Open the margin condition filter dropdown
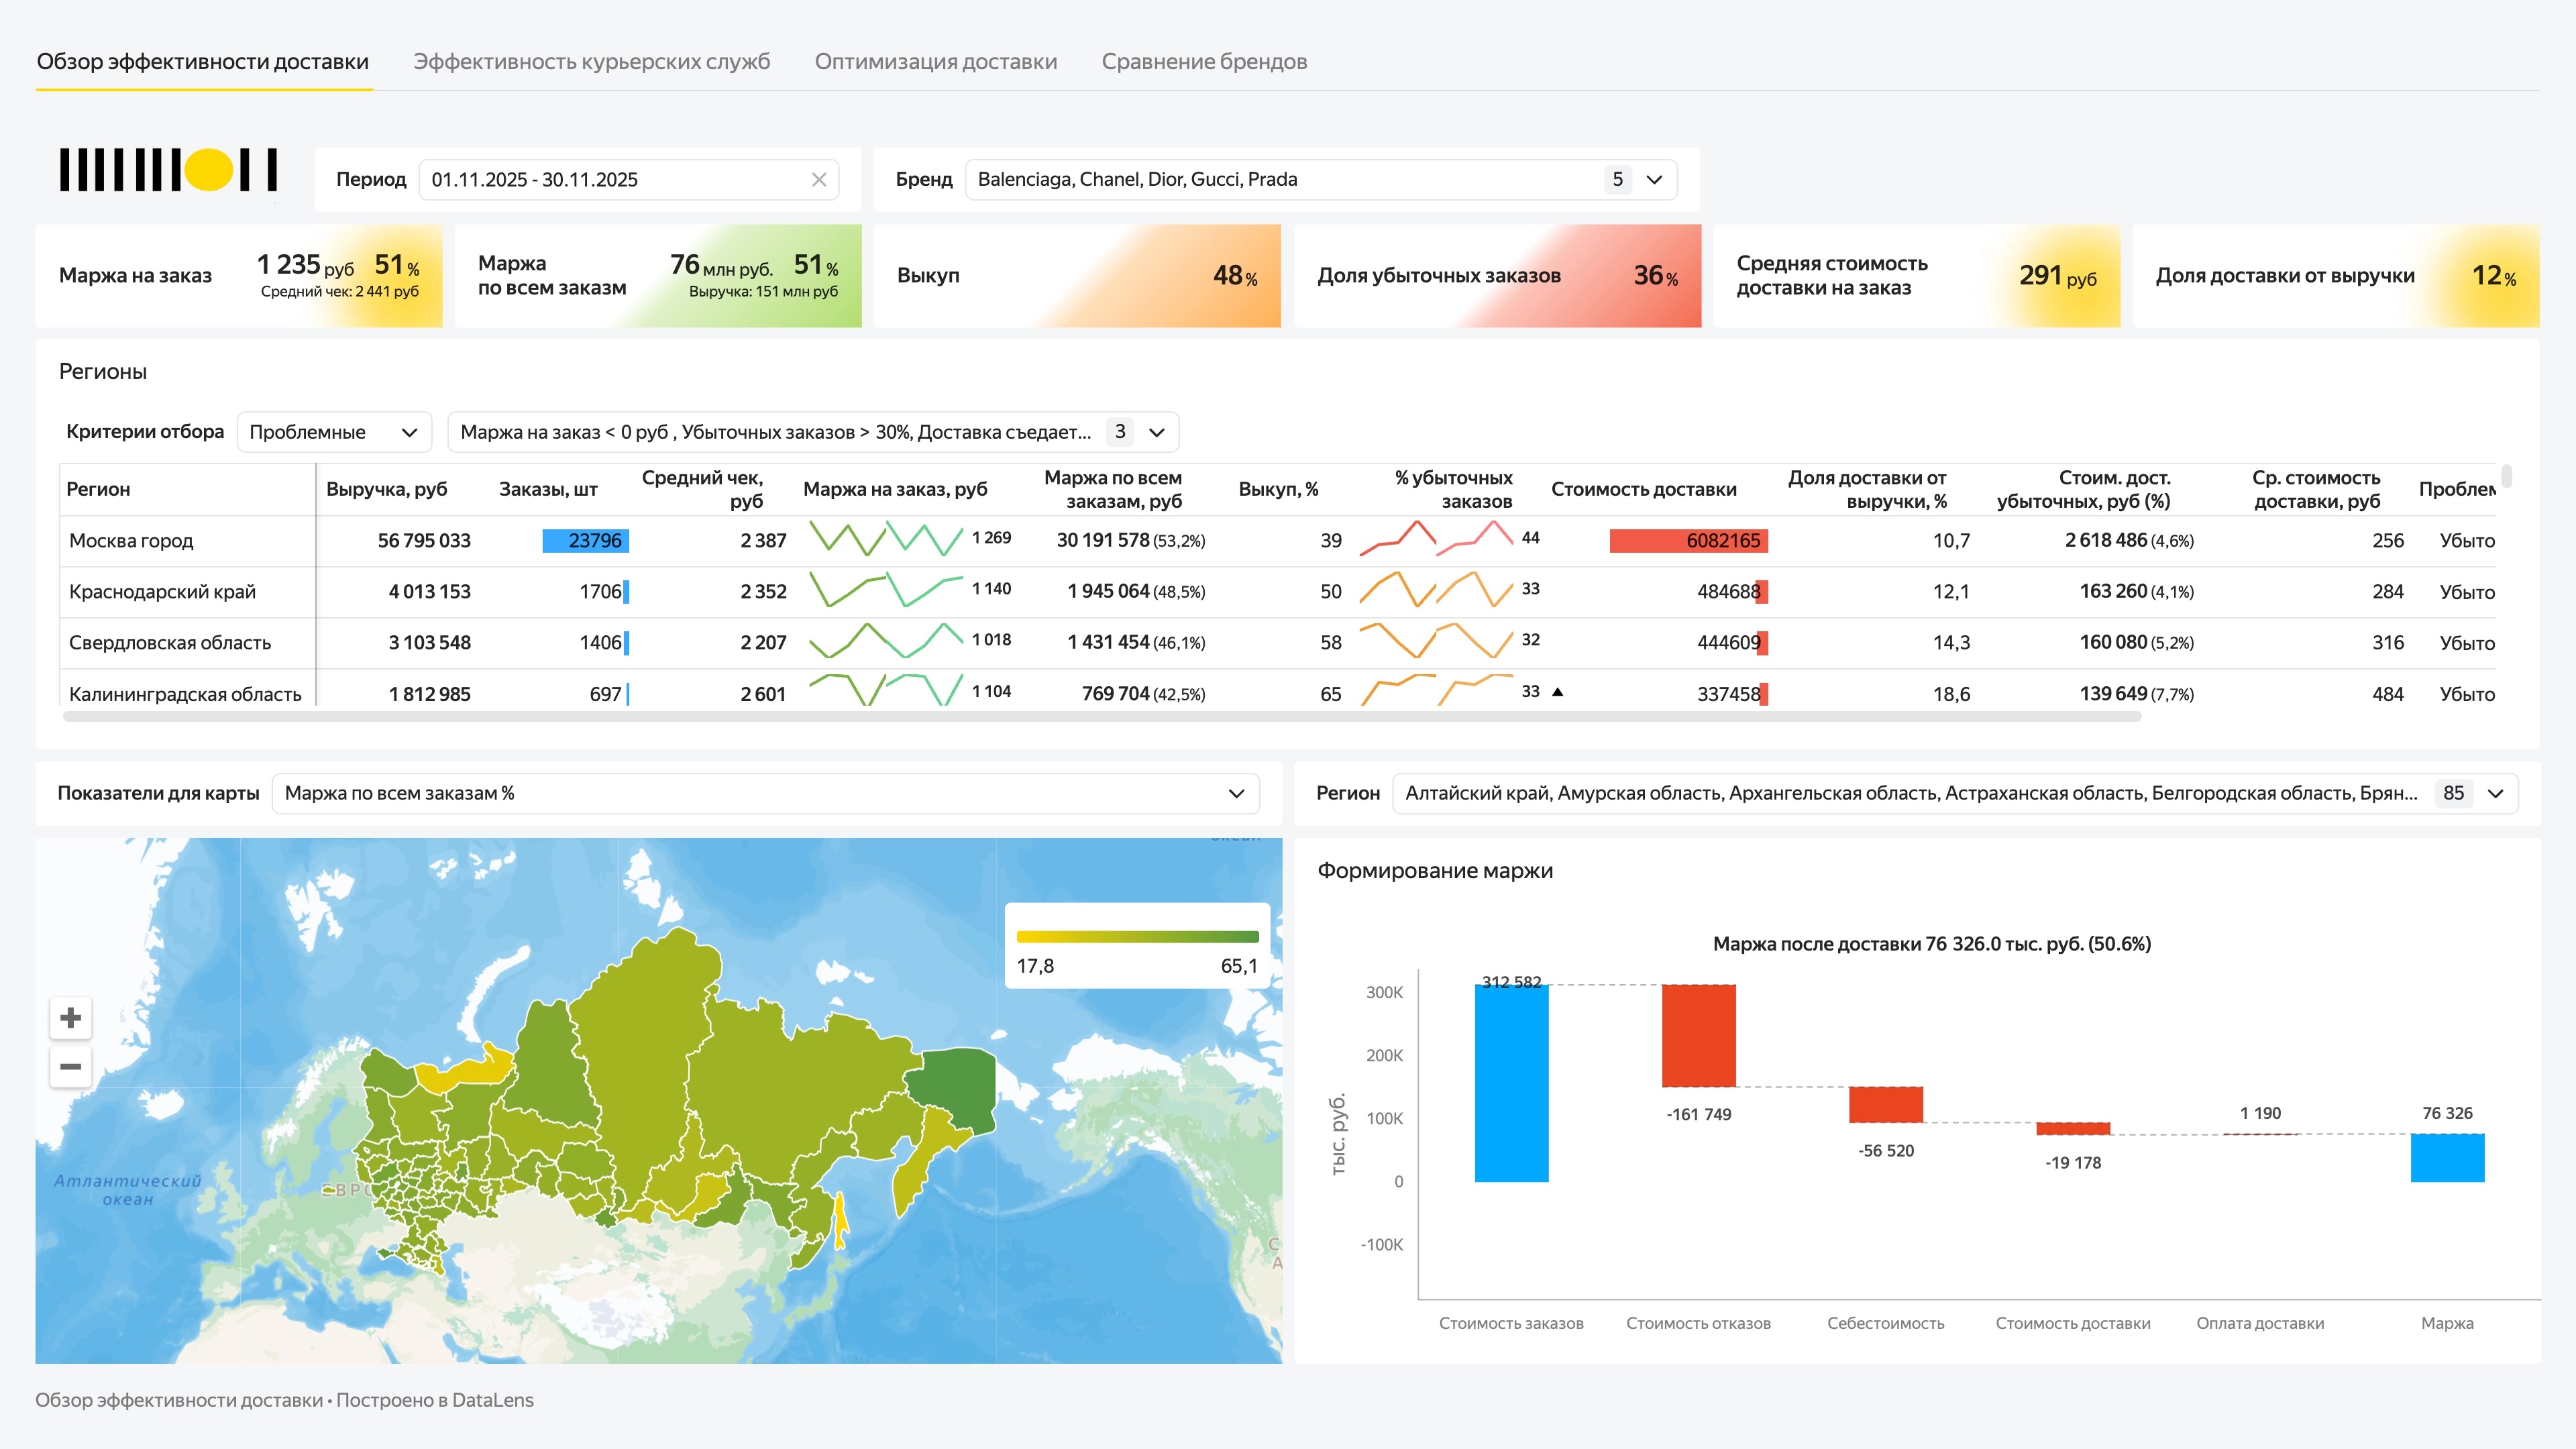The height and width of the screenshot is (1449, 2576). 813,432
